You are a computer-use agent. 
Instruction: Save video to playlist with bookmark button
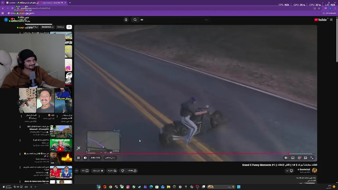tap(85, 171)
